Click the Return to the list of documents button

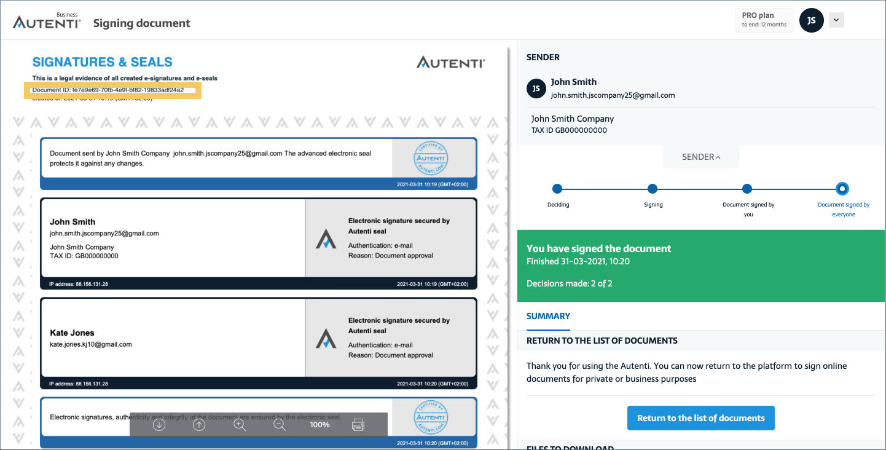click(x=700, y=417)
